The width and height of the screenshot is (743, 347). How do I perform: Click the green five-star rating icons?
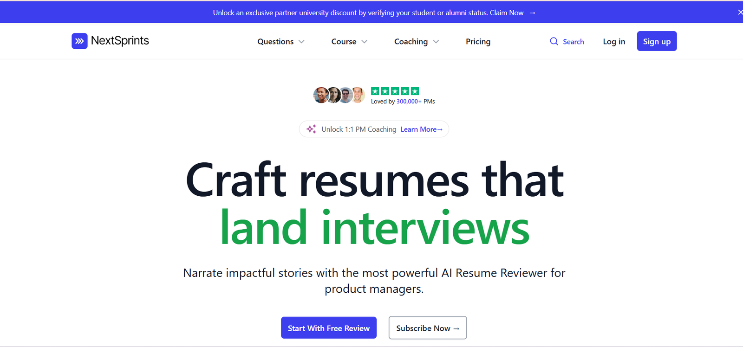395,91
